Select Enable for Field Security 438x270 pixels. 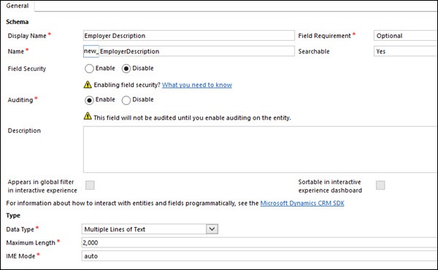point(89,69)
